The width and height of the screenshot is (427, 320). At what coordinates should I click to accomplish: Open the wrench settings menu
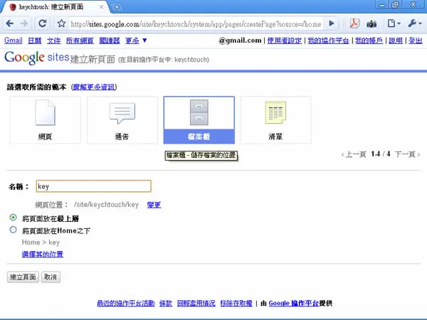[x=415, y=23]
